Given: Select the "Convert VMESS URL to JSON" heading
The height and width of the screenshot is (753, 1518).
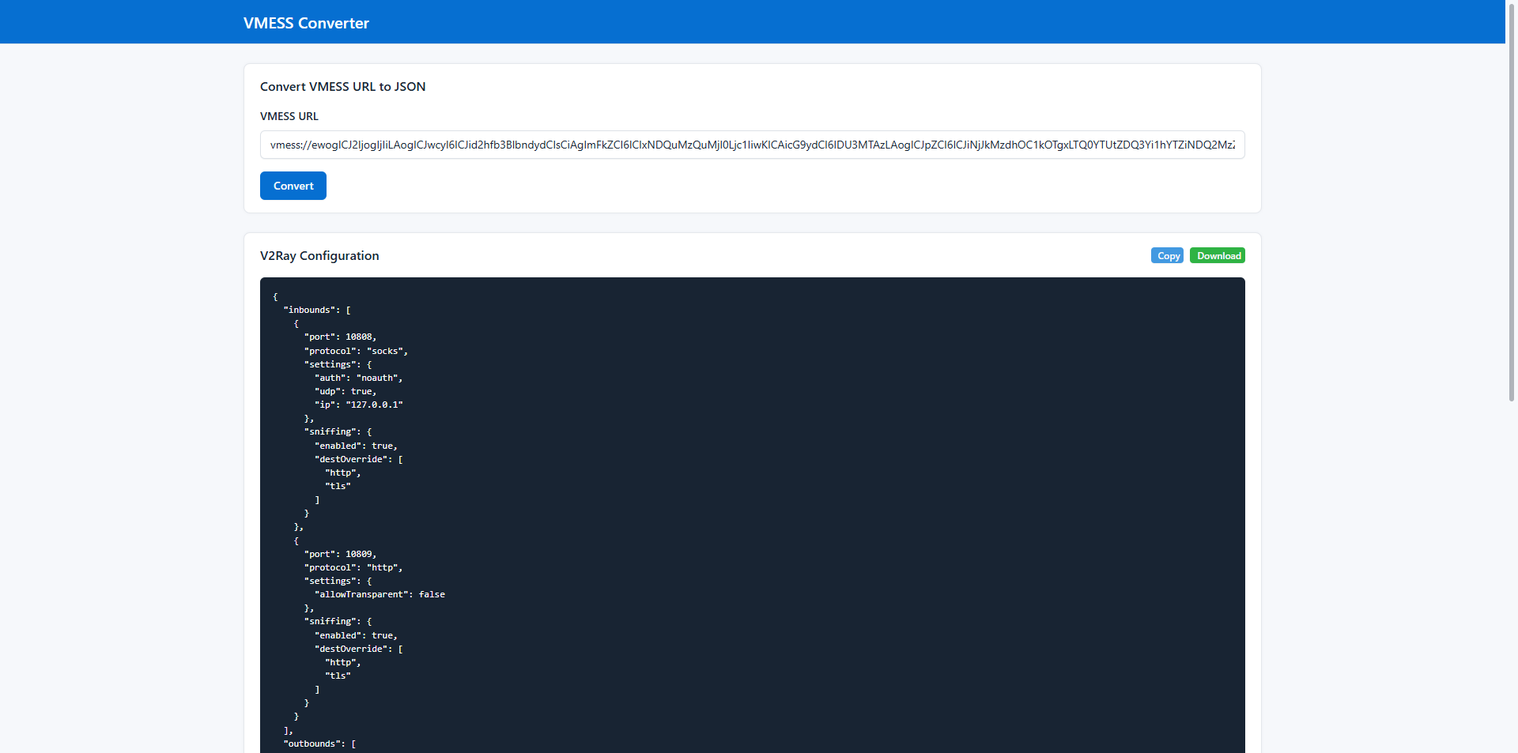Looking at the screenshot, I should (x=342, y=87).
